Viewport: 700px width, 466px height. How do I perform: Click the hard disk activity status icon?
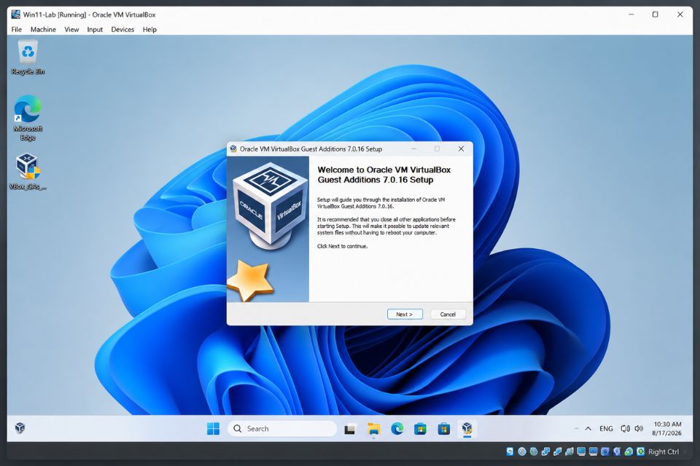coord(510,451)
